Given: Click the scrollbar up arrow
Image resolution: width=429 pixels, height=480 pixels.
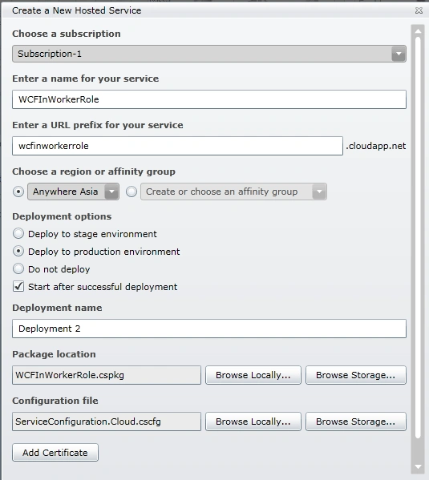Looking at the screenshot, I should point(418,31).
